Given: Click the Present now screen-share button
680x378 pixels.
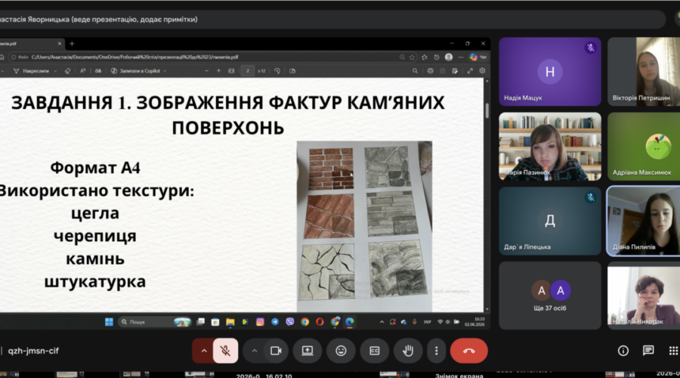Looking at the screenshot, I should click(x=308, y=351).
